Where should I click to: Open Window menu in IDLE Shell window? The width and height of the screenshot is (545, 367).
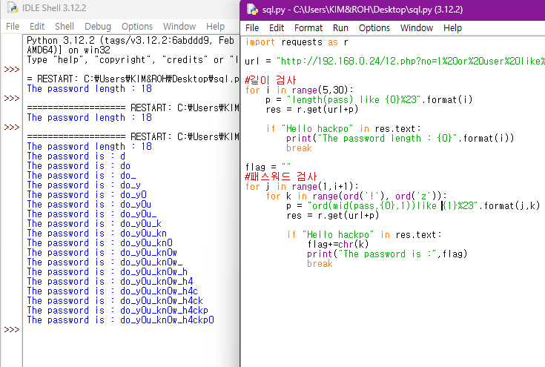pyautogui.click(x=179, y=27)
